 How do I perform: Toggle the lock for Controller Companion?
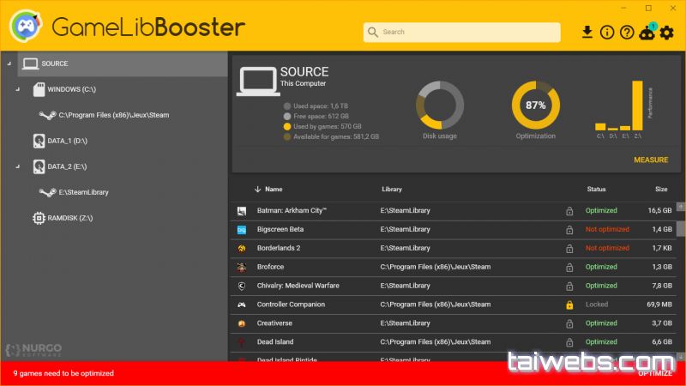coord(569,305)
